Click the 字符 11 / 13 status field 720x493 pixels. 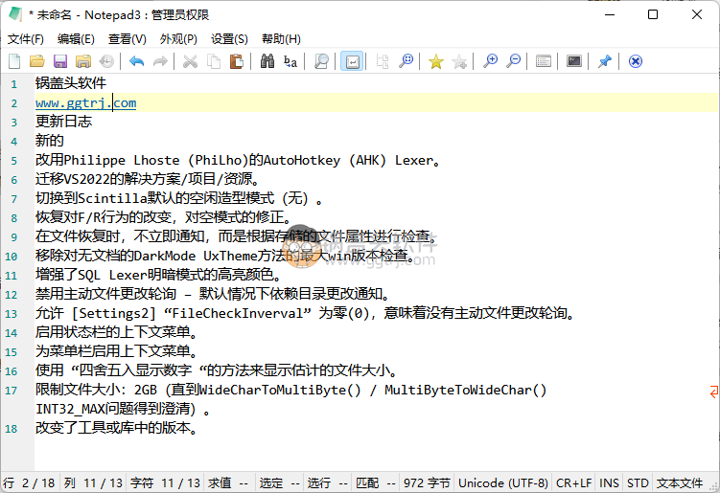(x=165, y=482)
